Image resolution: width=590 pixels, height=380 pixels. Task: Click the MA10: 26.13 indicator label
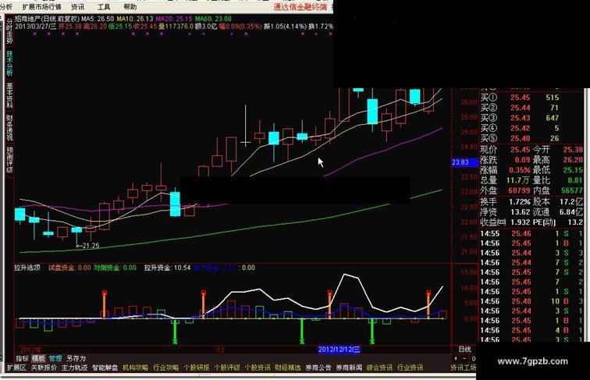[135, 19]
